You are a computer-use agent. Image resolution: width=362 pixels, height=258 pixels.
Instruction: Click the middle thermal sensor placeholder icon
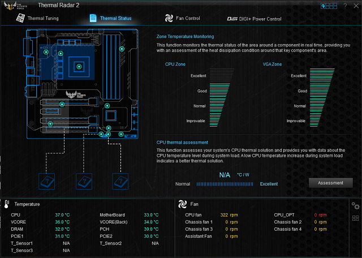coord(84,181)
